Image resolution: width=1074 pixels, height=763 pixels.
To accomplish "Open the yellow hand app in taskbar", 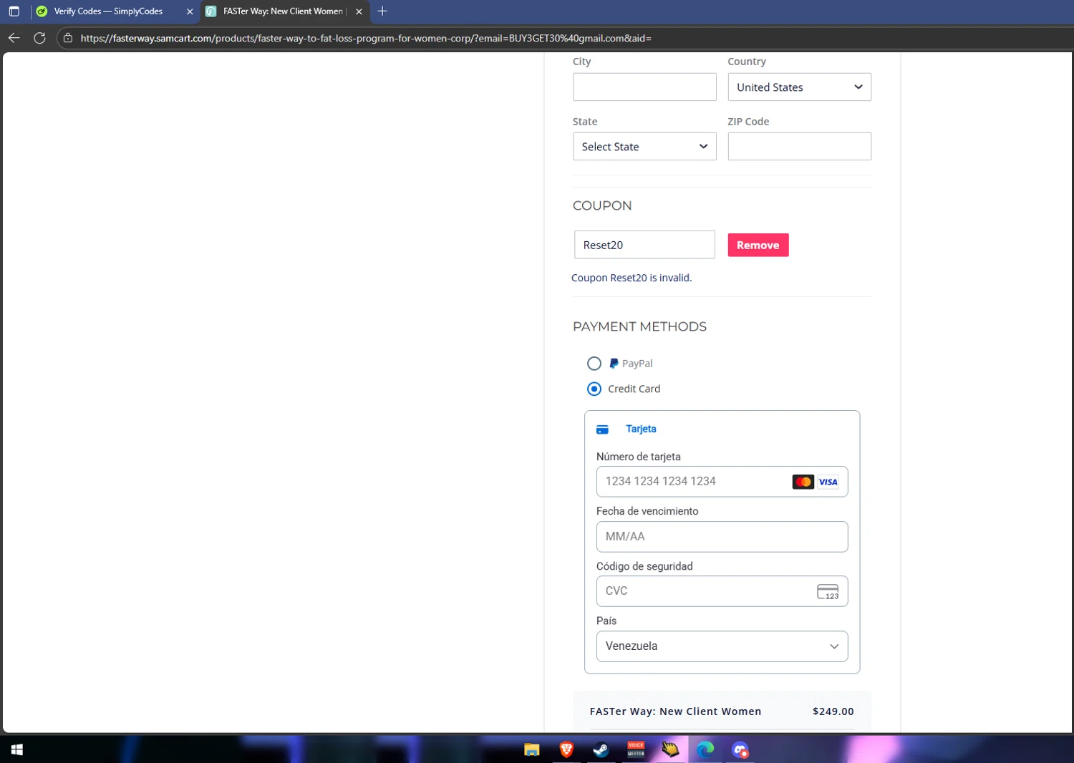I will (x=670, y=749).
